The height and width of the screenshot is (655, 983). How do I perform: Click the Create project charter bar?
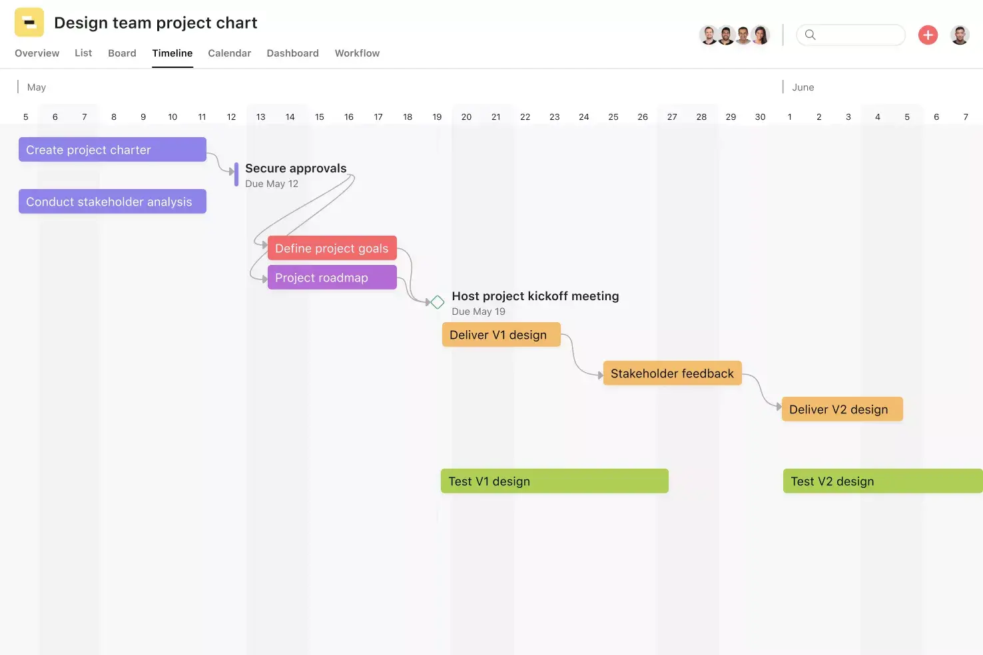tap(112, 149)
